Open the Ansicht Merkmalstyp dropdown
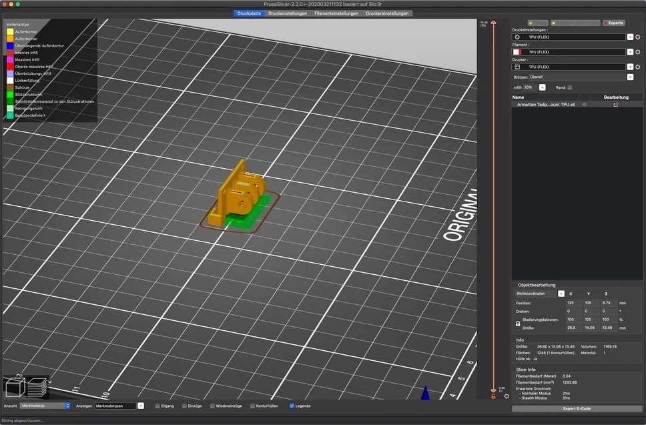 tap(45, 405)
